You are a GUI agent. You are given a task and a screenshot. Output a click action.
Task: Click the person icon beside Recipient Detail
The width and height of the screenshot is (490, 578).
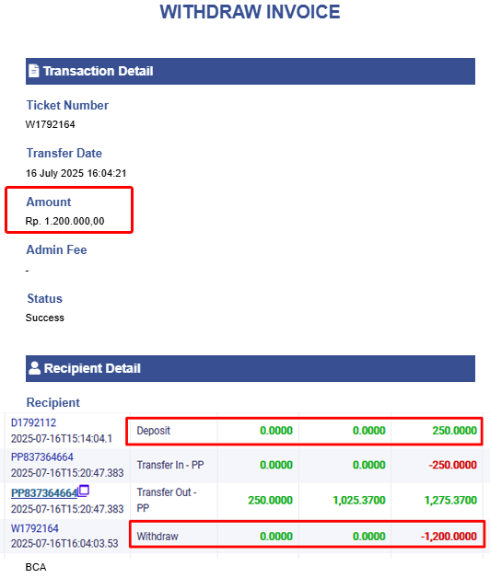[x=34, y=368]
